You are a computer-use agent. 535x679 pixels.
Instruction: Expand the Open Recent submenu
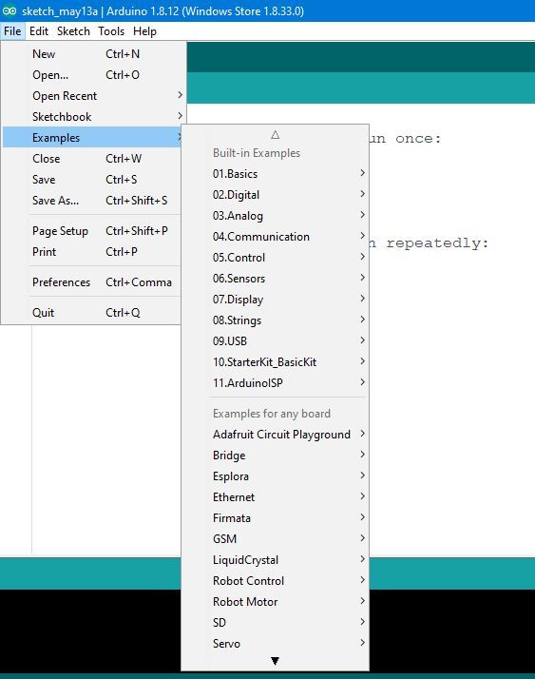[92, 96]
